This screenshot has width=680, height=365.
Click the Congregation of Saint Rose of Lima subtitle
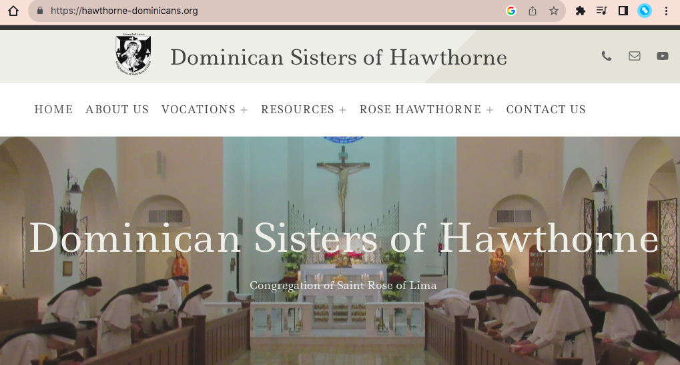coord(343,286)
